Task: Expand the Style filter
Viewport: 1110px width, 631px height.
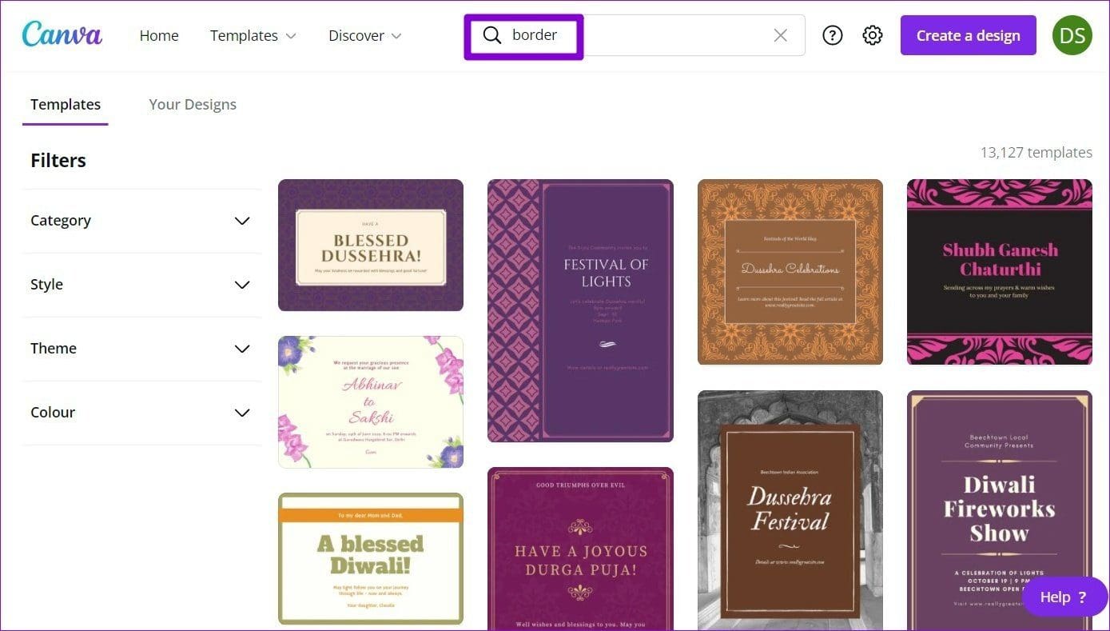Action: tap(141, 285)
